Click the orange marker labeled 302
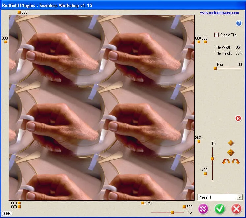This screenshot has height=218, width=246. [199, 142]
